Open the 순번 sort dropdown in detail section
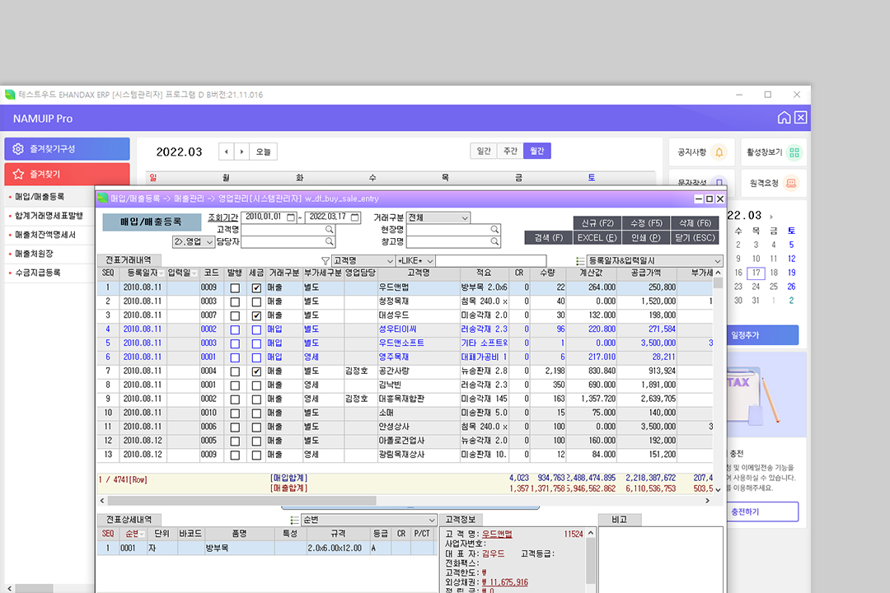The height and width of the screenshot is (593, 890). (369, 520)
